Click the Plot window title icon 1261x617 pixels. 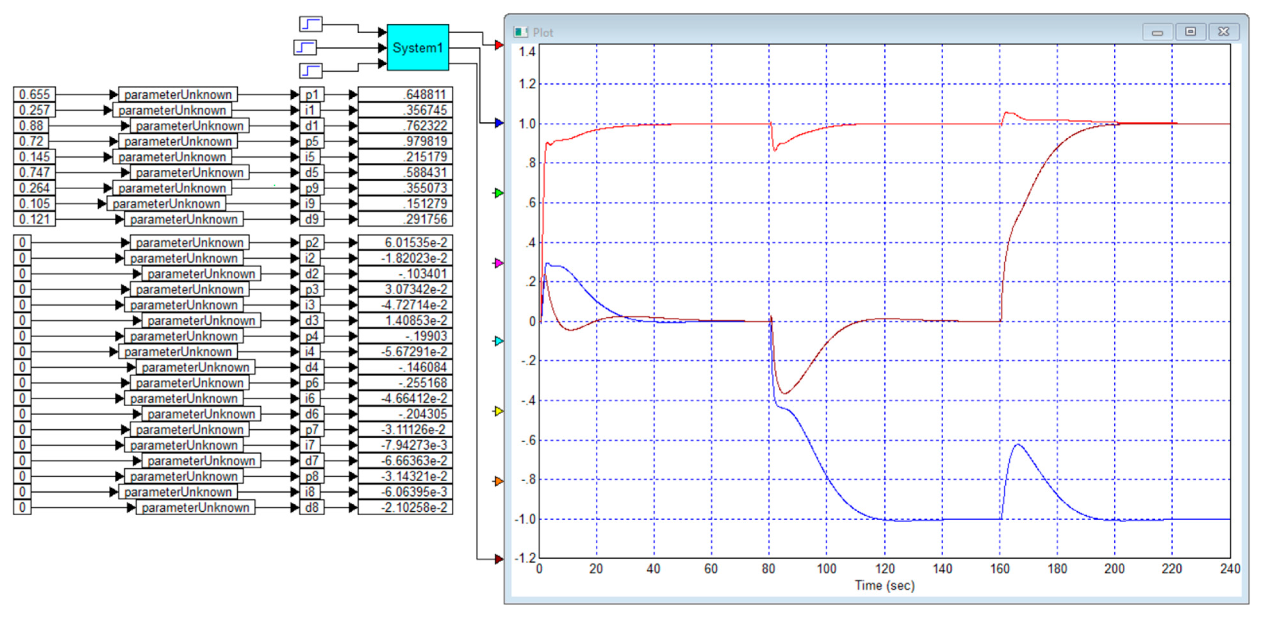pyautogui.click(x=520, y=32)
